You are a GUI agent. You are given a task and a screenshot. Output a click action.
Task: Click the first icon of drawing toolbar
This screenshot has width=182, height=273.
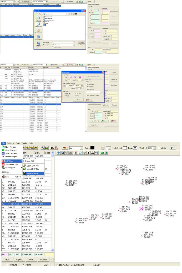pyautogui.click(x=58, y=153)
